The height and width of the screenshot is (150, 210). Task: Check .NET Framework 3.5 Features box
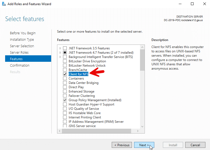(x=65, y=48)
